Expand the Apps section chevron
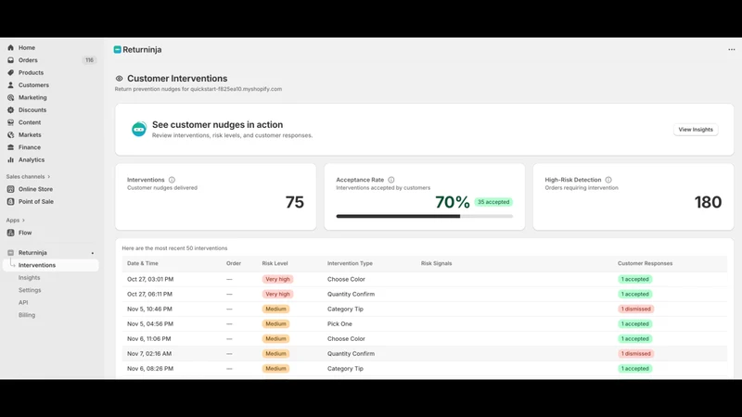The width and height of the screenshot is (742, 417). [x=23, y=221]
